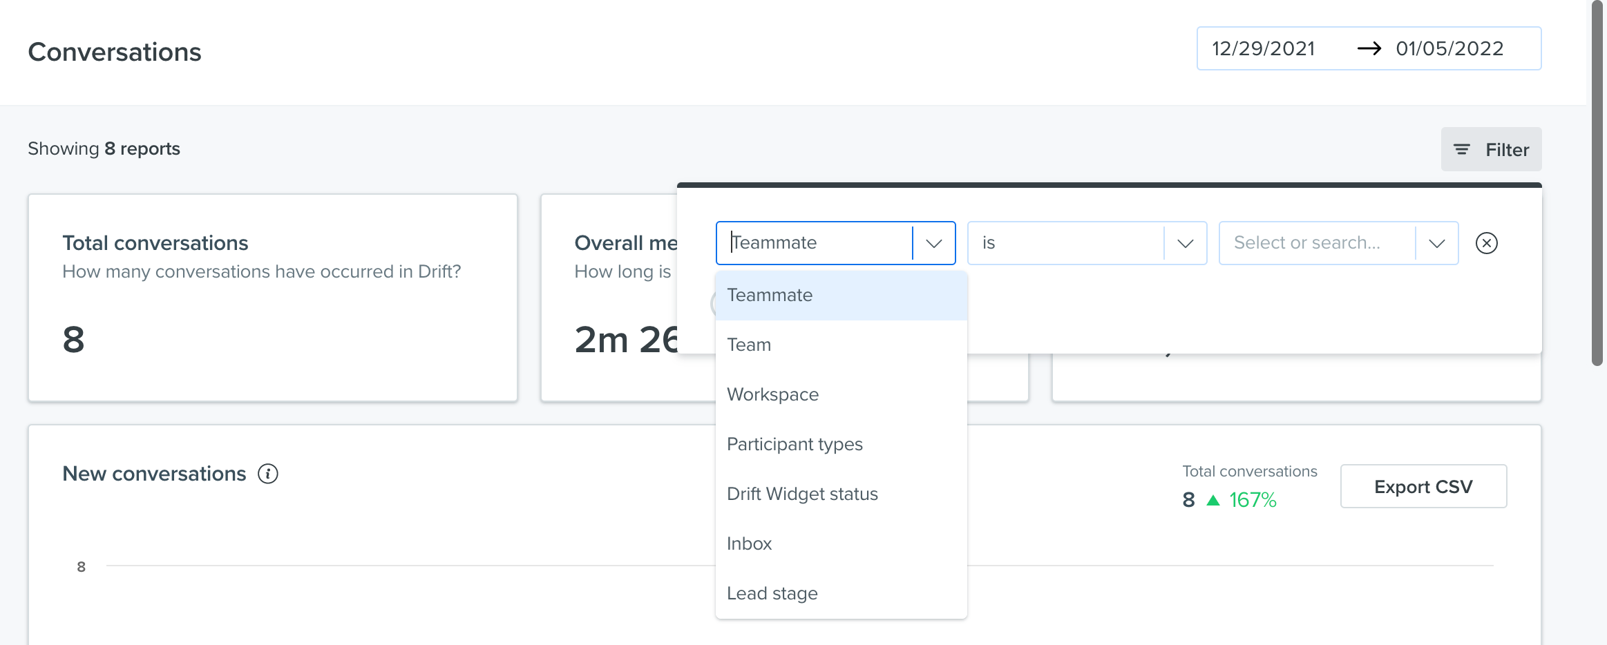Expand the 'is' operator dropdown arrow
Viewport: 1607px width, 645px height.
point(1186,243)
